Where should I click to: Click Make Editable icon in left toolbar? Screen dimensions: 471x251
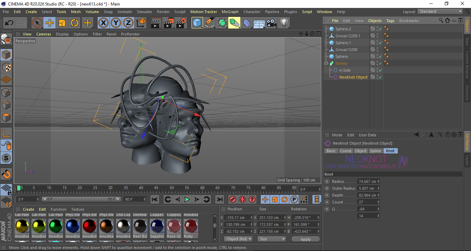6,40
